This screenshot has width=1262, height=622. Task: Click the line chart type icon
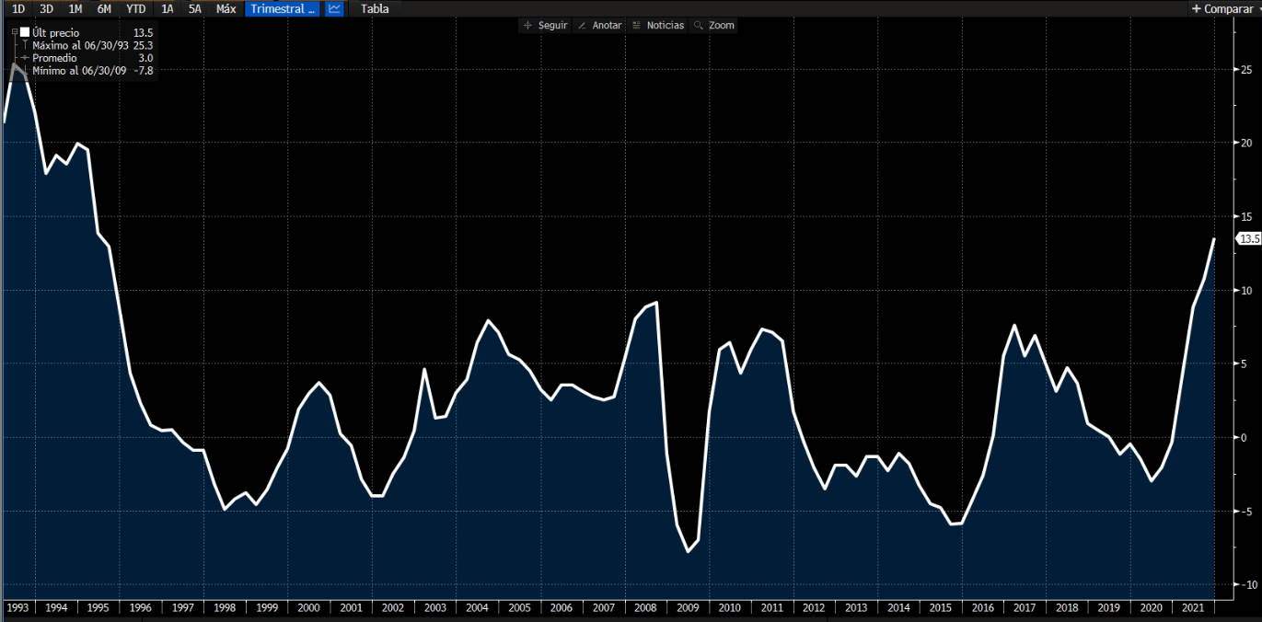coord(334,8)
